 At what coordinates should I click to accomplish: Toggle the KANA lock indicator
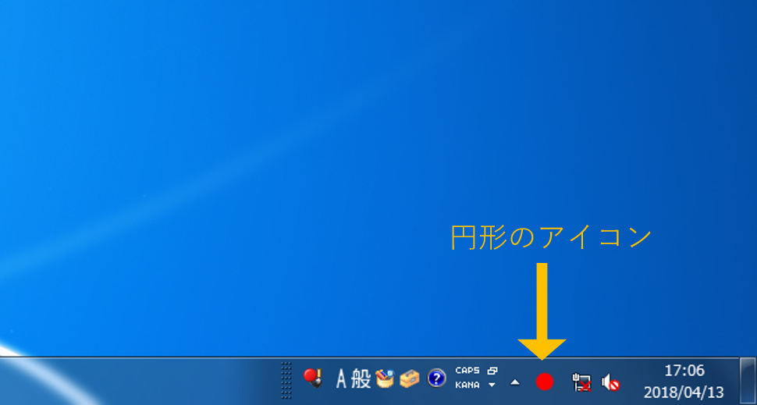tap(467, 385)
